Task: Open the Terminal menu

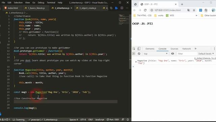Action: [x=51, y=2]
